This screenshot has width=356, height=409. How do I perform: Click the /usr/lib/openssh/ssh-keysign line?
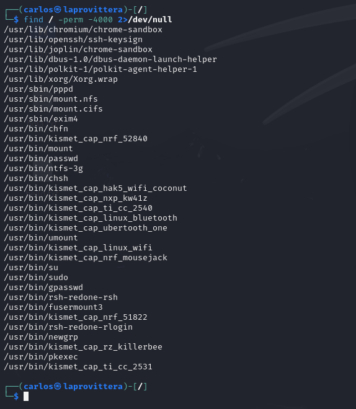pyautogui.click(x=73, y=40)
